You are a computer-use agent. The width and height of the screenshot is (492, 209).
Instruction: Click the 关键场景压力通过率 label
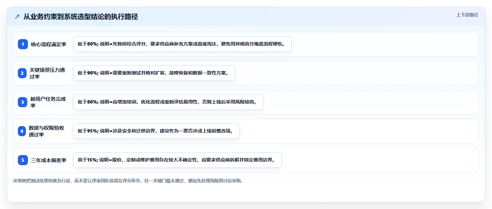pyautogui.click(x=47, y=73)
